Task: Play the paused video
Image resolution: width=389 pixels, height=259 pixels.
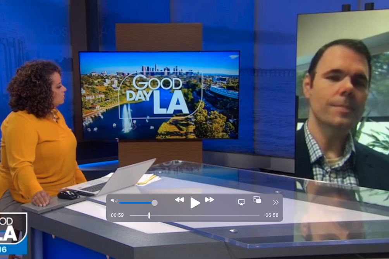Action: 195,202
